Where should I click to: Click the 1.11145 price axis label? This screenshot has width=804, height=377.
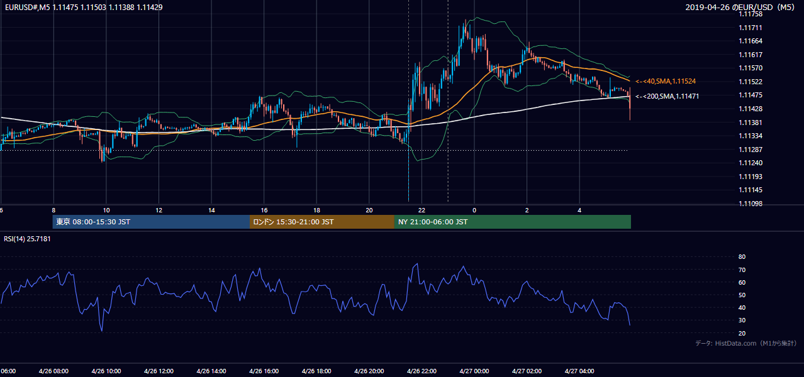point(750,190)
